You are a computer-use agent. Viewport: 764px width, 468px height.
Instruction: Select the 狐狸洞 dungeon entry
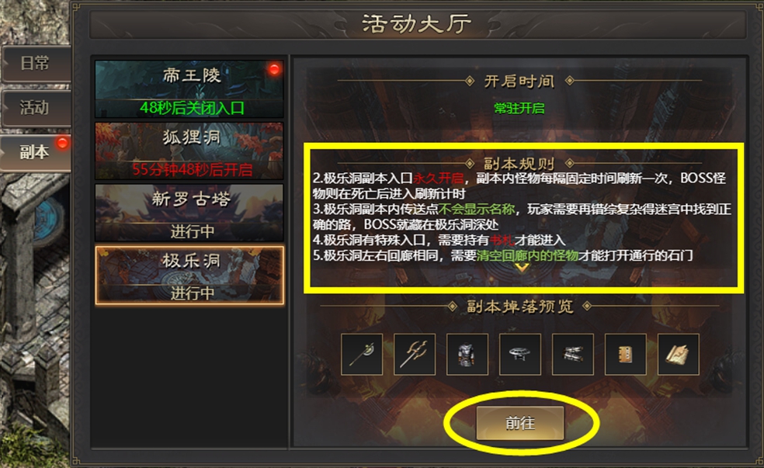189,151
